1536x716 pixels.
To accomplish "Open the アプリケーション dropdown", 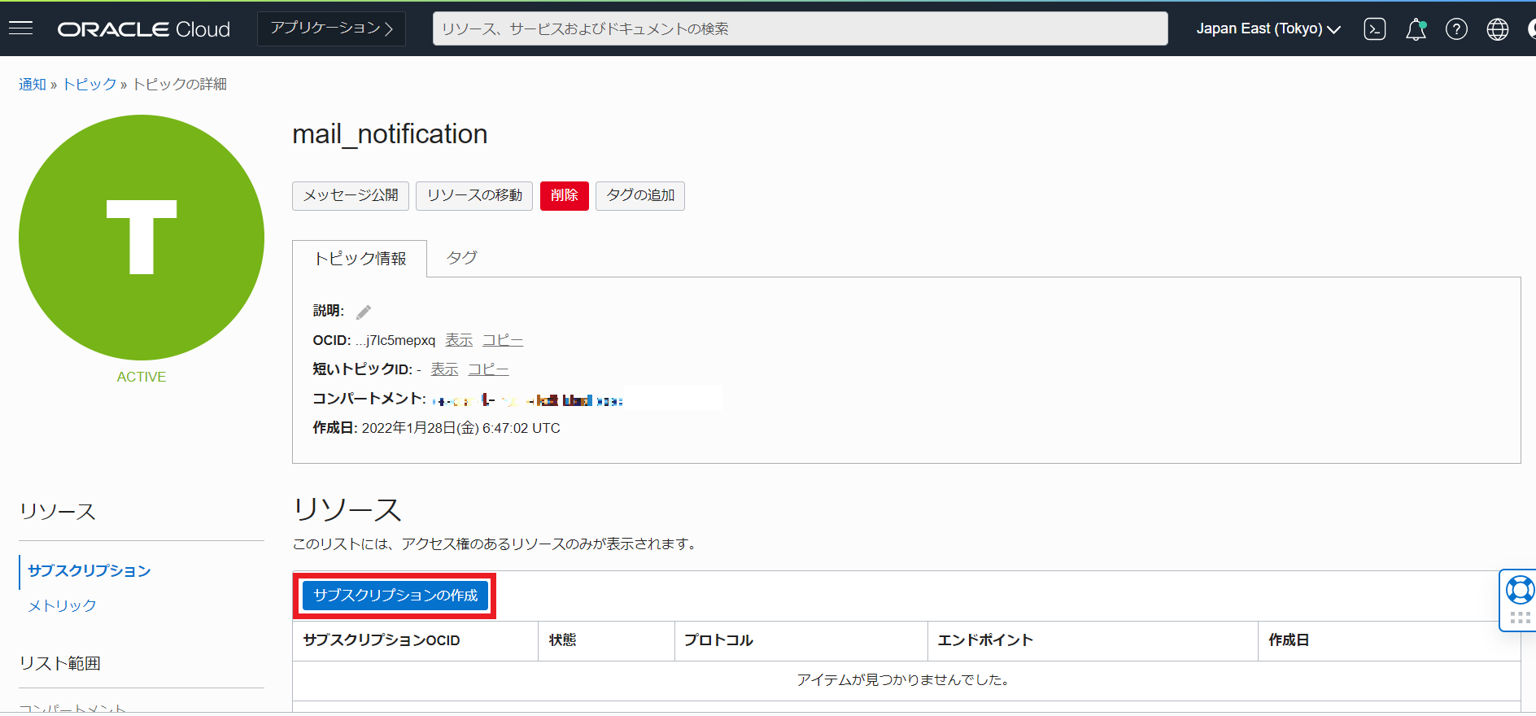I will [x=331, y=28].
